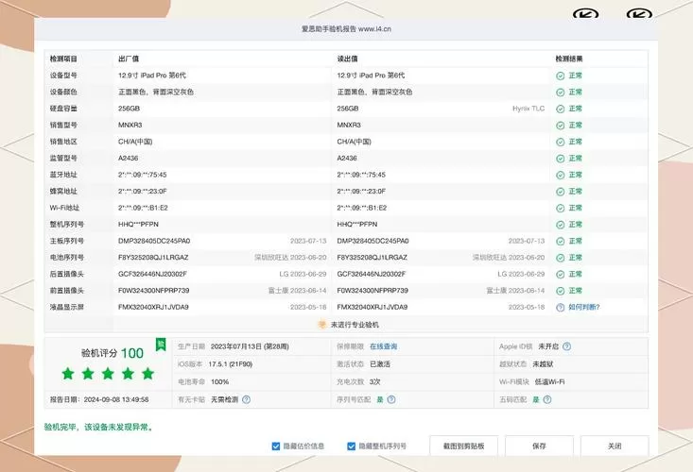Click the help icon next to 五码匹配
This screenshot has height=472, width=693.
pyautogui.click(x=547, y=399)
